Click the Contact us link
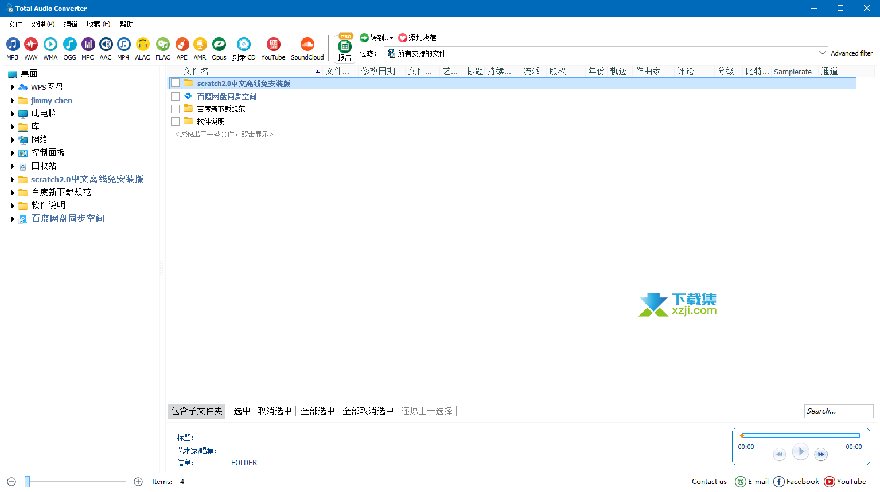The image size is (880, 492). point(709,482)
